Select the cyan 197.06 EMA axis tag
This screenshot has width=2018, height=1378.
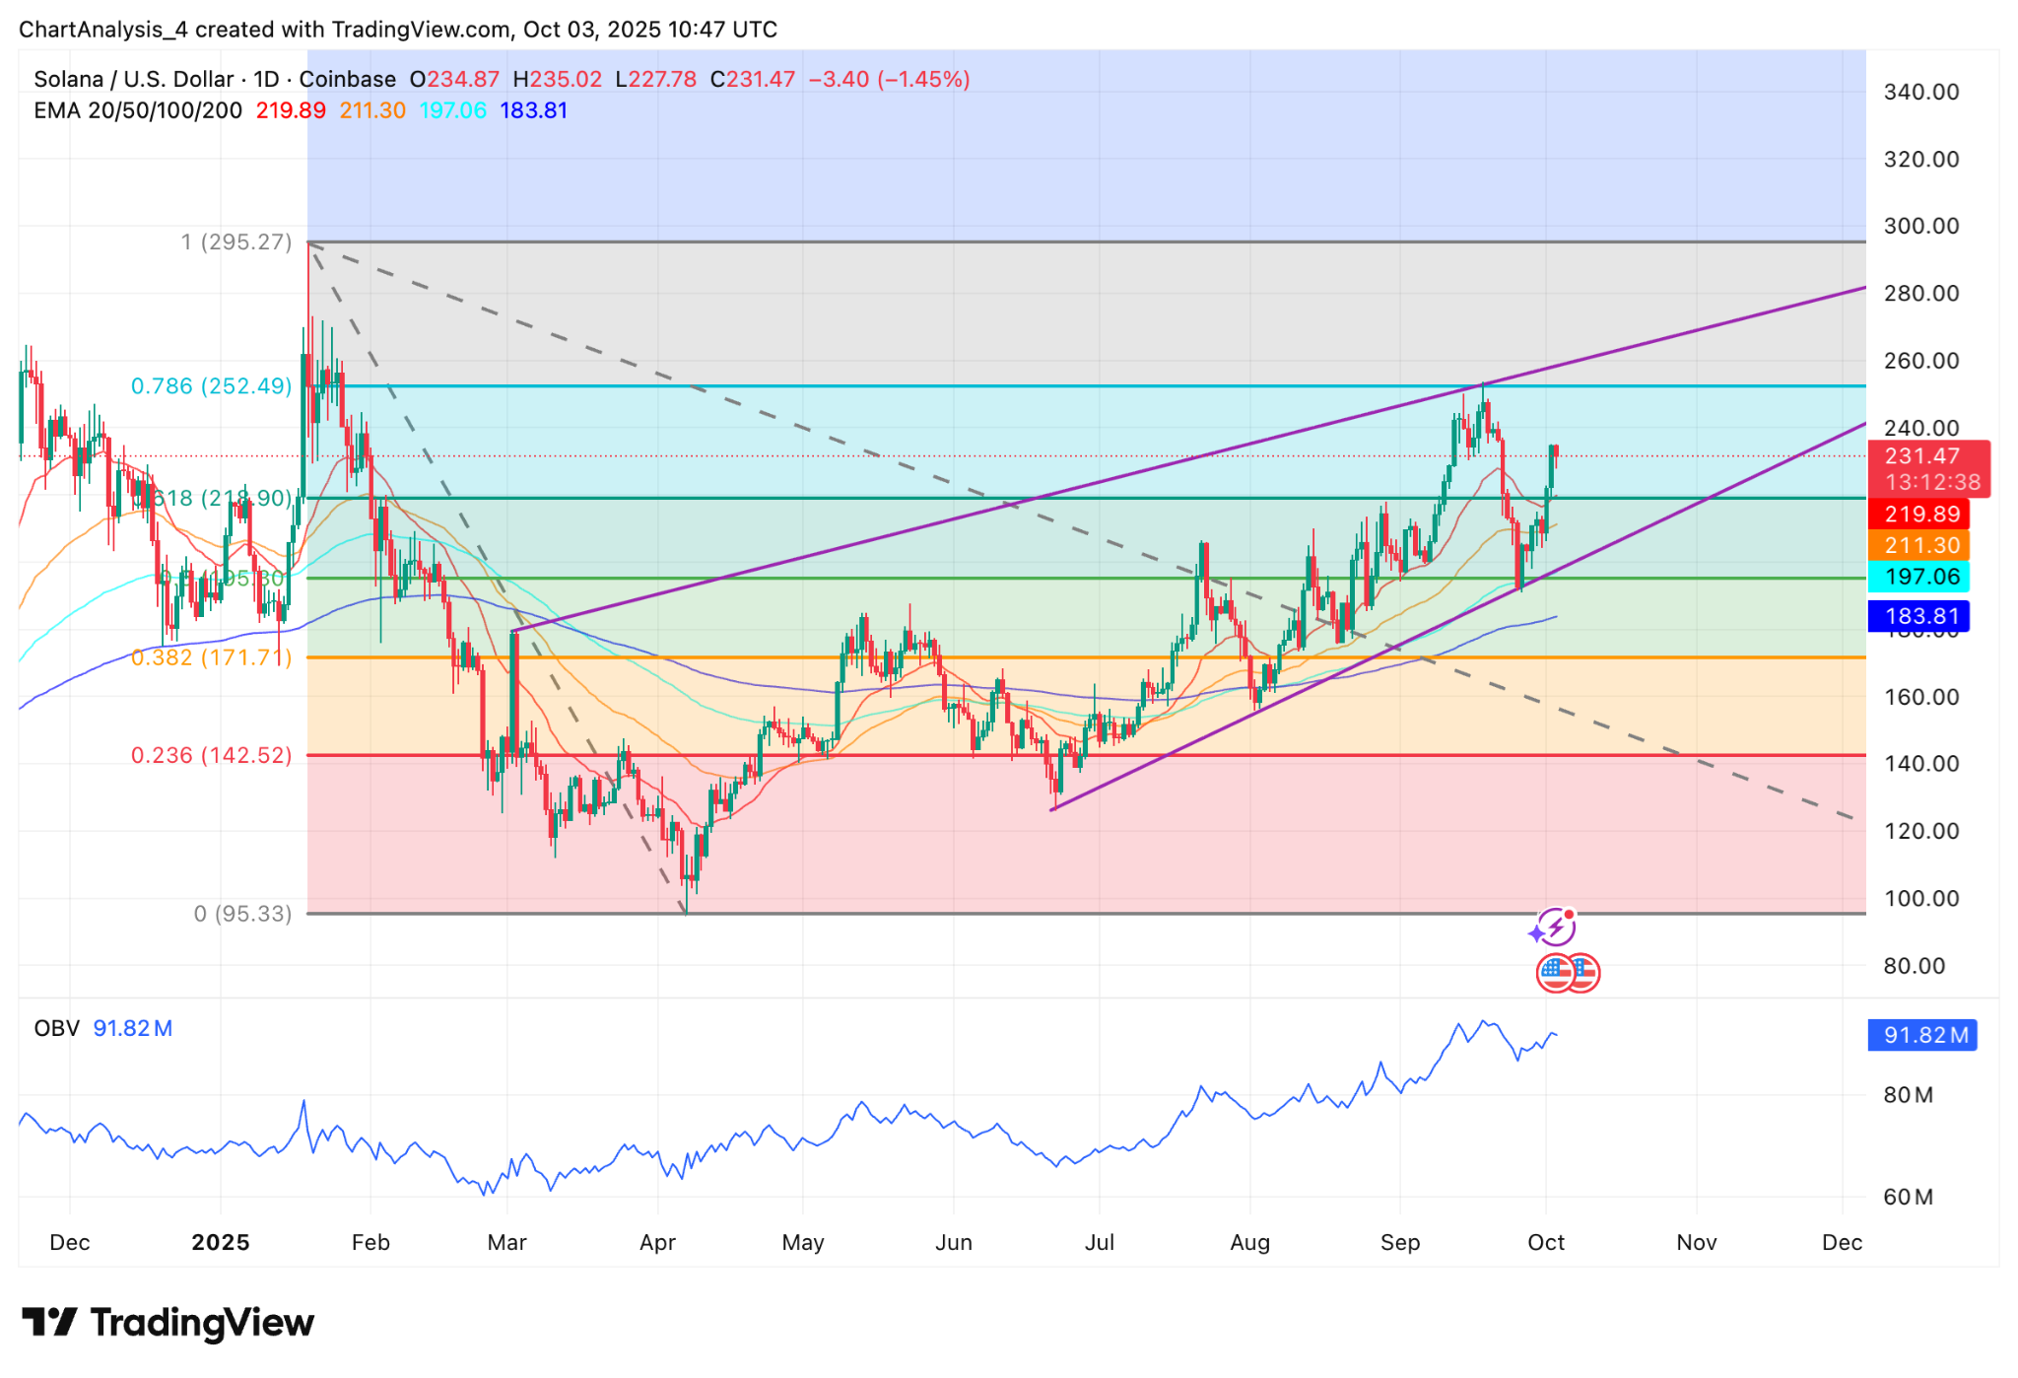pos(1920,577)
